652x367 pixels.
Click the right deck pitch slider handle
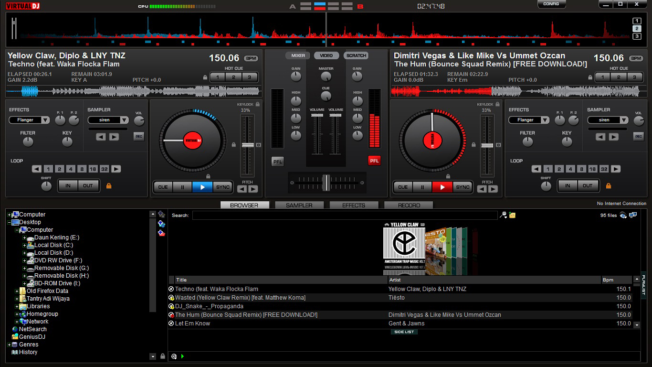pyautogui.click(x=487, y=145)
